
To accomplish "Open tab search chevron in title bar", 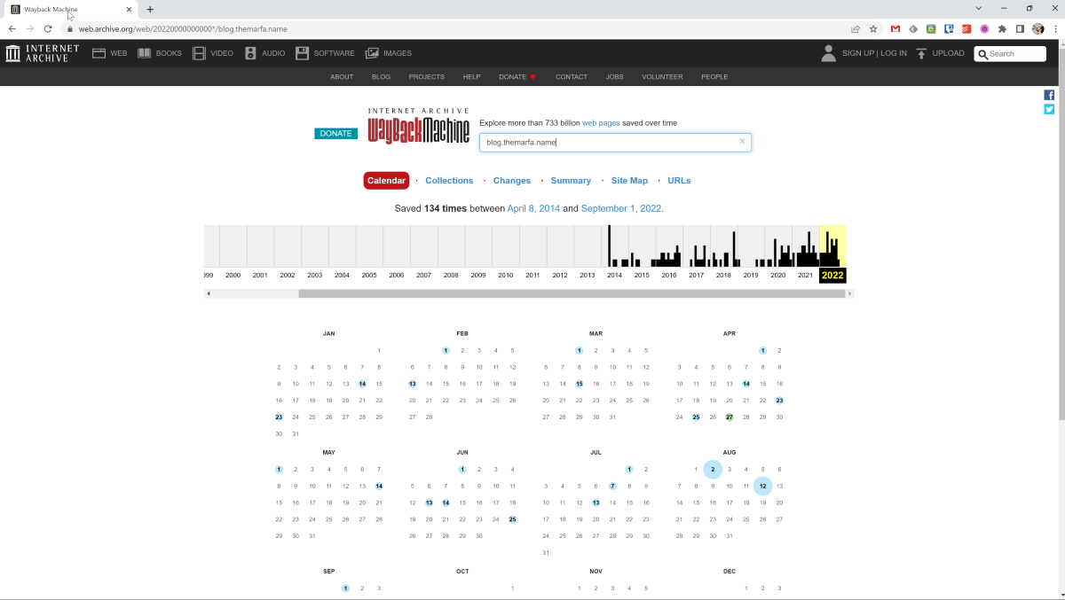I will click(x=978, y=8).
